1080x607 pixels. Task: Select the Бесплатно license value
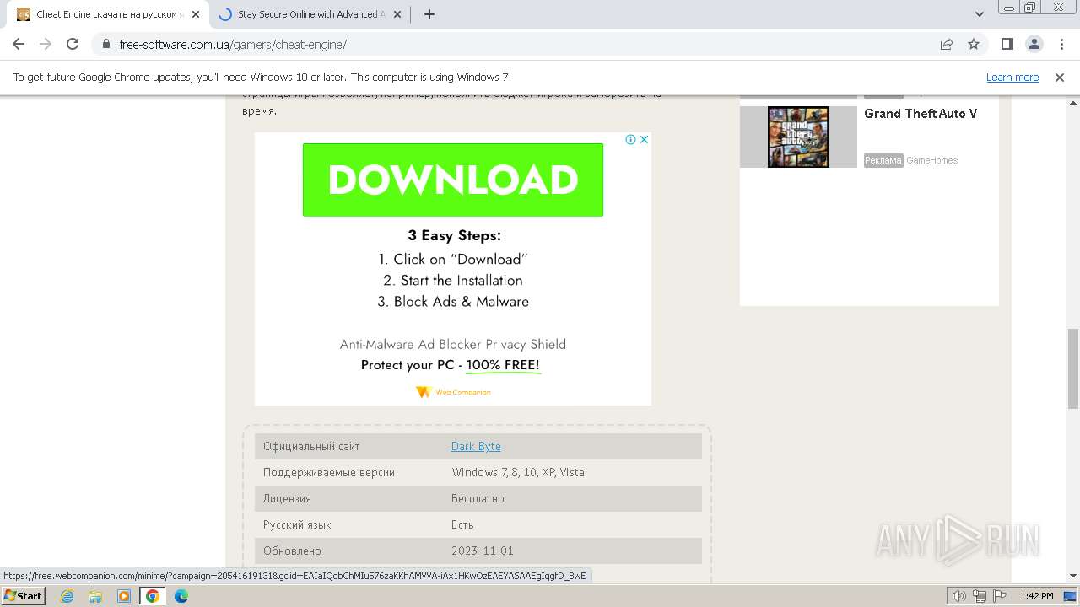(478, 498)
